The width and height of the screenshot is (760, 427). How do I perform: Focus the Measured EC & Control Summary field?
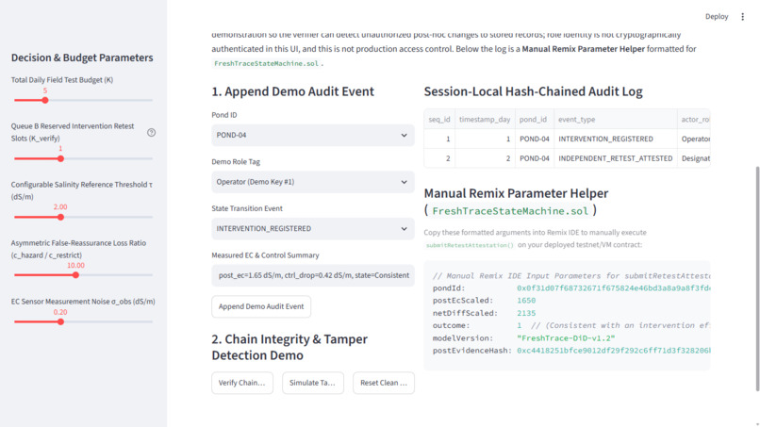tap(313, 275)
